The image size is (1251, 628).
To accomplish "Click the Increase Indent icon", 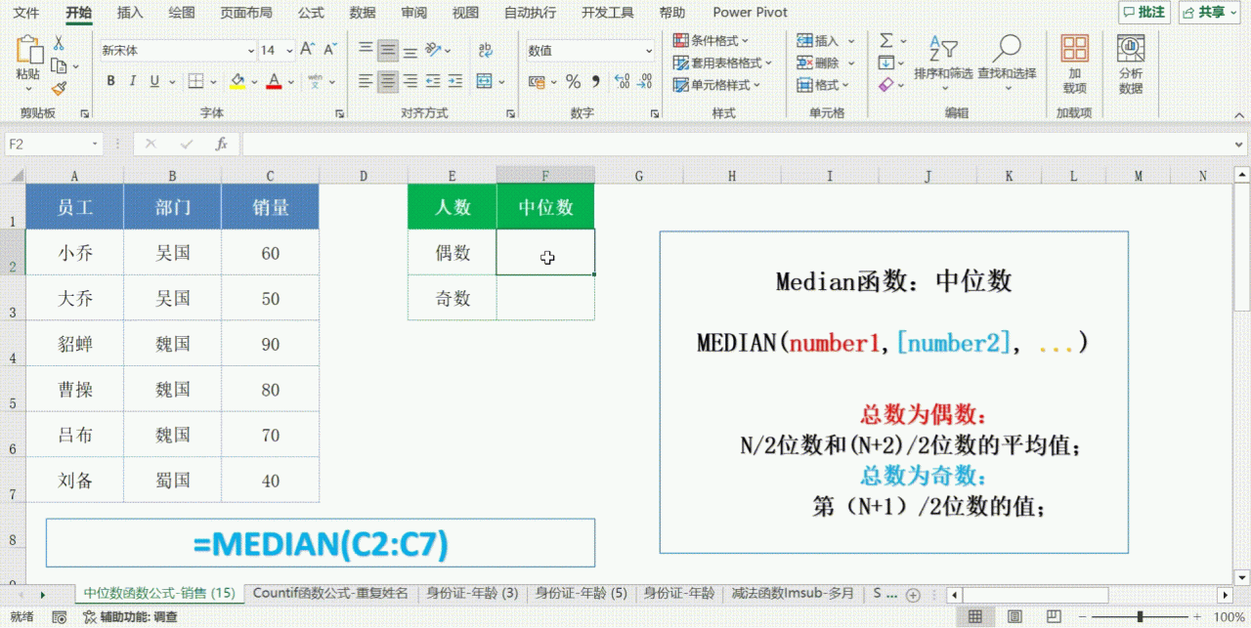I will pos(457,81).
